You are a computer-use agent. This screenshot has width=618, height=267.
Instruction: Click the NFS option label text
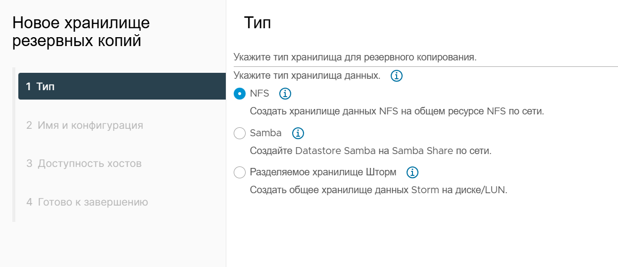tap(259, 93)
